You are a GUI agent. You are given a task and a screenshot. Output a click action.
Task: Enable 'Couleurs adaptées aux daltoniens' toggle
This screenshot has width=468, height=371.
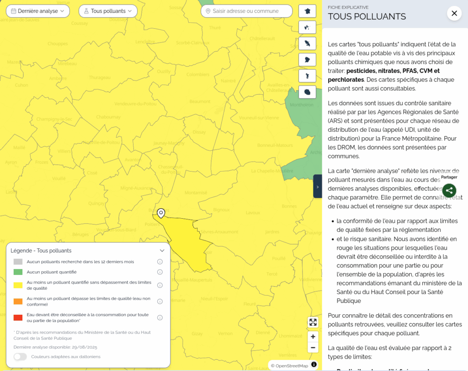(x=20, y=356)
